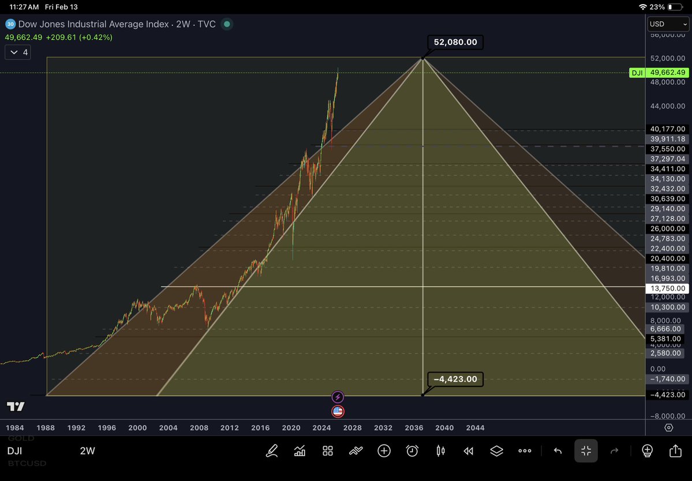Tap the 2024 label on time axis
This screenshot has width=692, height=481.
pos(321,428)
